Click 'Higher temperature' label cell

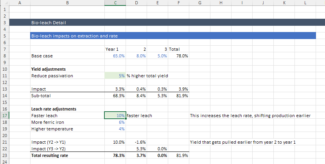point(67,129)
